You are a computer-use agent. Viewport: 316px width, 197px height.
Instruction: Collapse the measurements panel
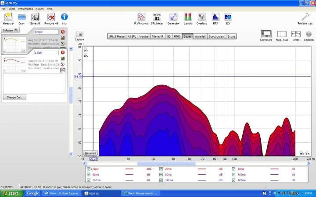point(10,30)
